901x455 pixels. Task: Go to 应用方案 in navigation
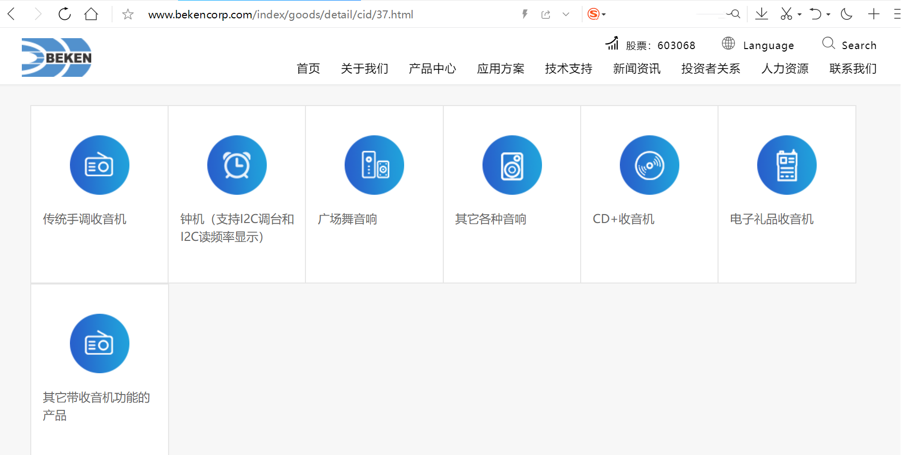pos(500,68)
